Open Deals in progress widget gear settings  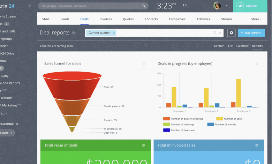click(257, 64)
